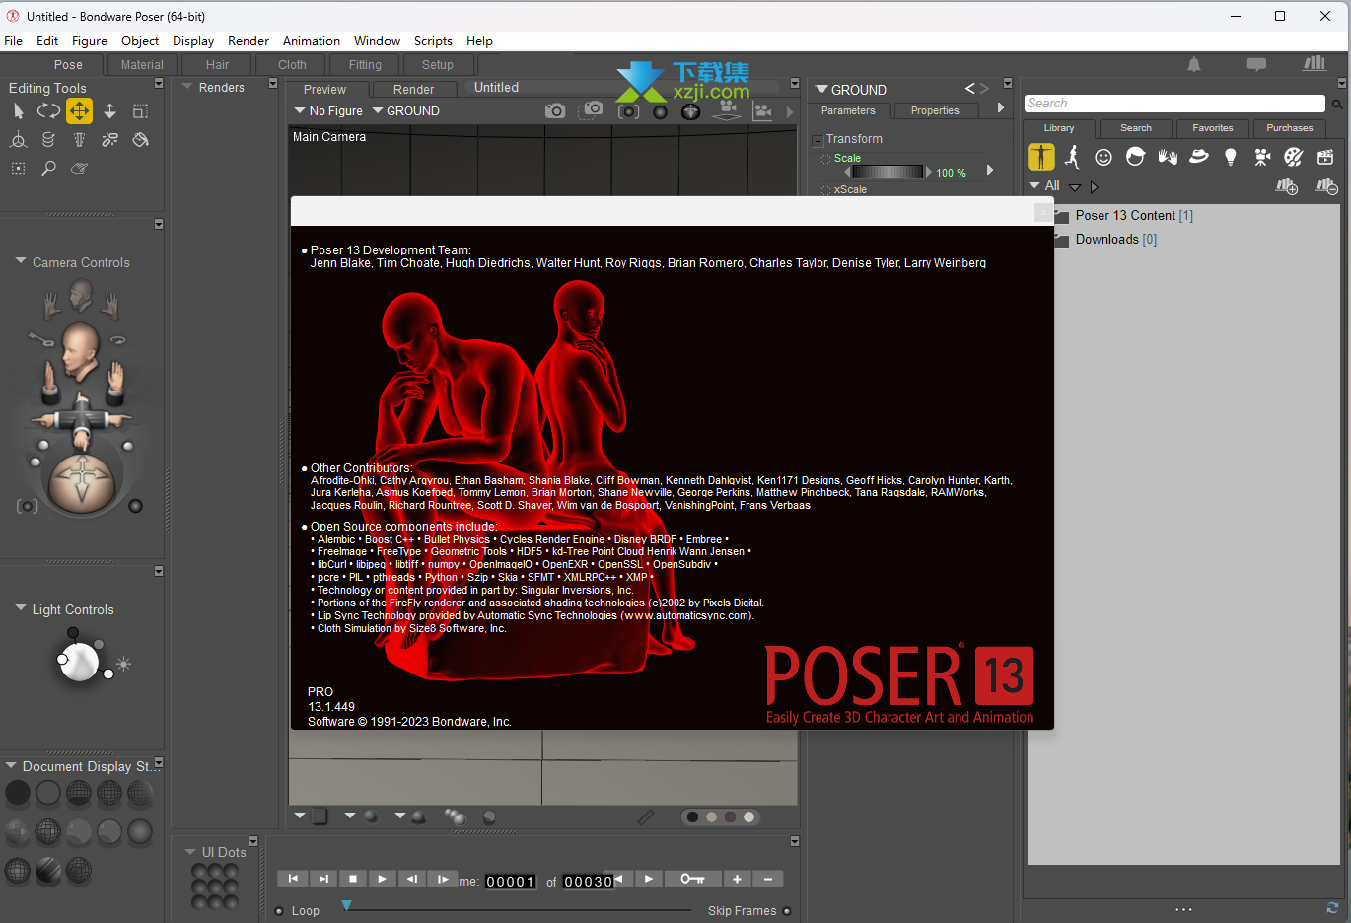Screen dimensions: 1351x923
Task: Select the dotted-square Select Objects tool
Action: (18, 169)
